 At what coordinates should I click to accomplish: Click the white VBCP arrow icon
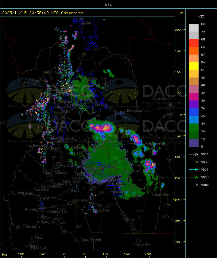tap(194, 154)
